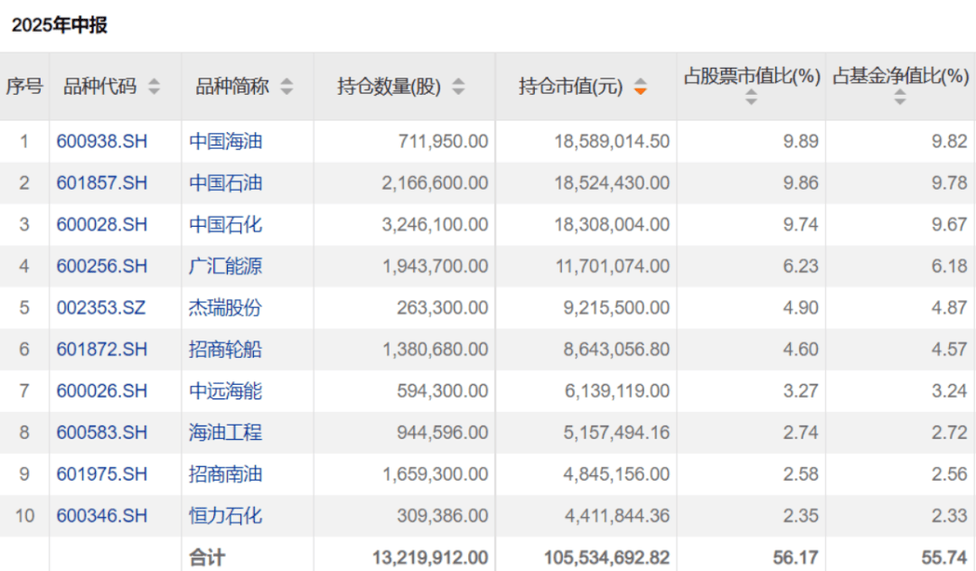Click the descending sort arrow on 品种代码 header
The image size is (976, 571).
[155, 90]
